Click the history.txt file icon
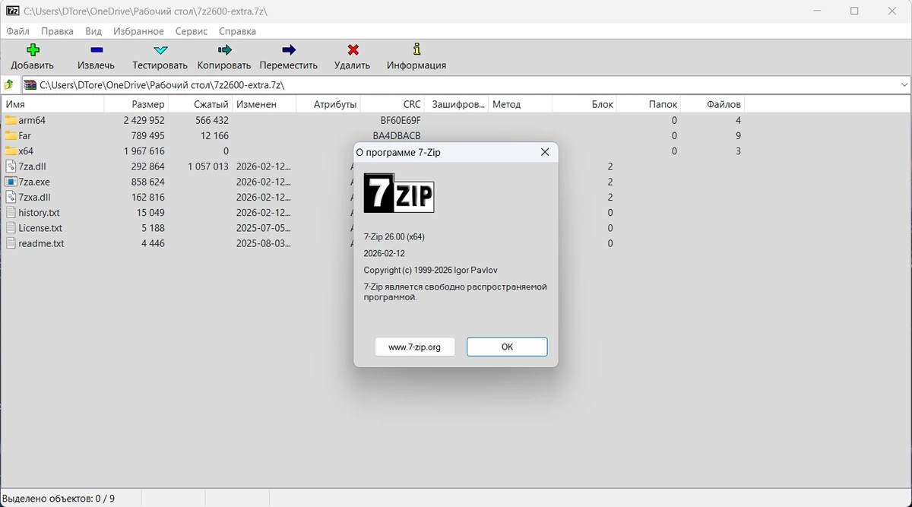912x507 pixels. click(x=11, y=212)
